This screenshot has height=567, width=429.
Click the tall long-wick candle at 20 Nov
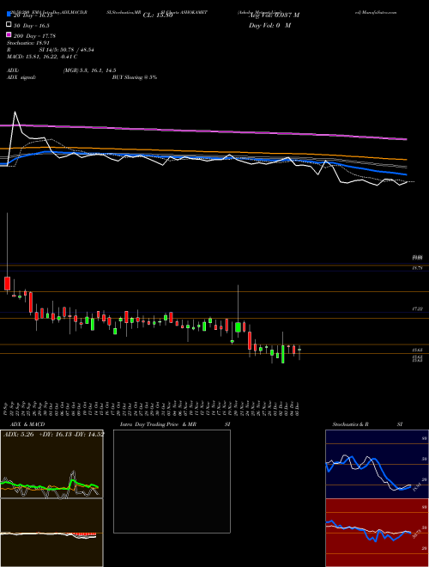pyautogui.click(x=238, y=326)
